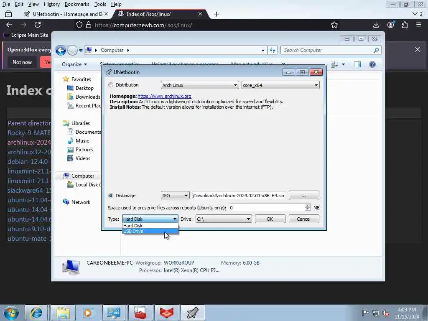Viewport: 428px width, 321px height.
Task: Click Cancel in UNetbootin
Action: [304, 219]
